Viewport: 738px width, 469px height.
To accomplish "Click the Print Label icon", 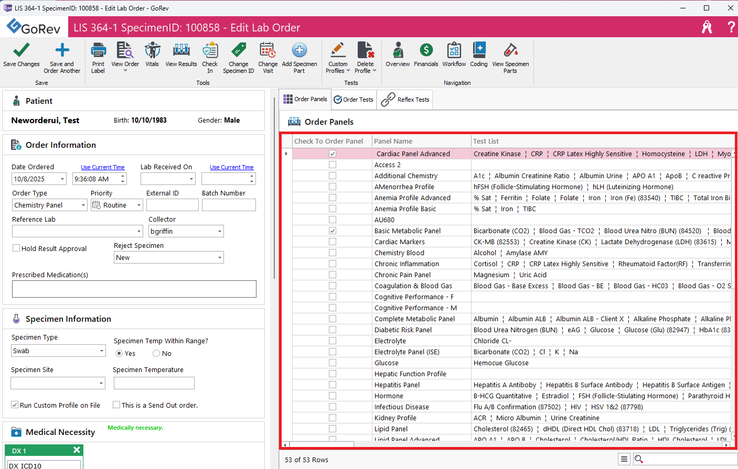I will 98,51.
